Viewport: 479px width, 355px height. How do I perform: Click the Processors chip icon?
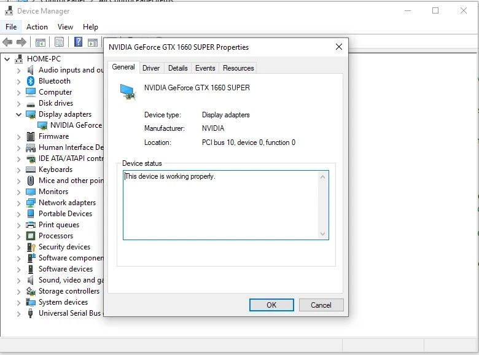click(31, 236)
